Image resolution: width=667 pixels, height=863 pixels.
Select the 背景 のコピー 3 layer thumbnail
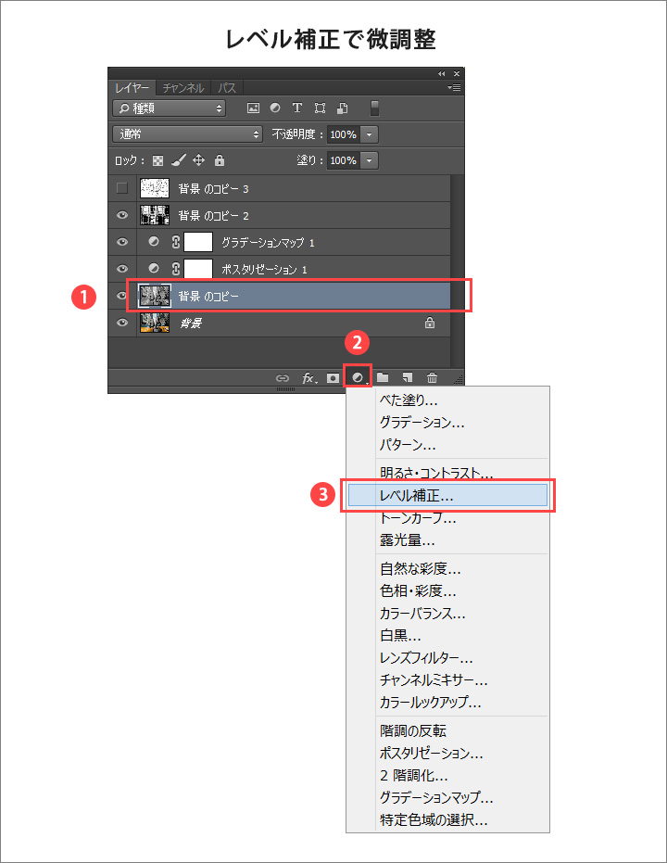coord(155,188)
